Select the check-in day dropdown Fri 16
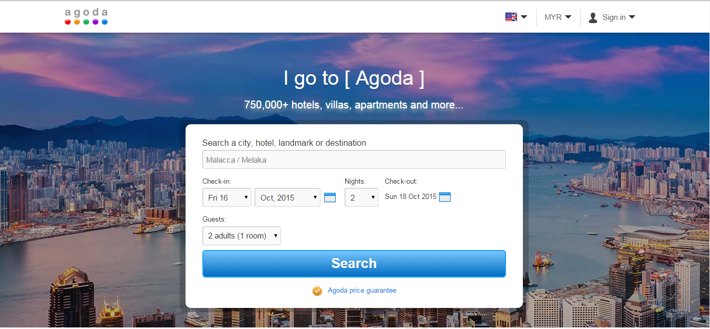This screenshot has height=329, width=710. [227, 197]
